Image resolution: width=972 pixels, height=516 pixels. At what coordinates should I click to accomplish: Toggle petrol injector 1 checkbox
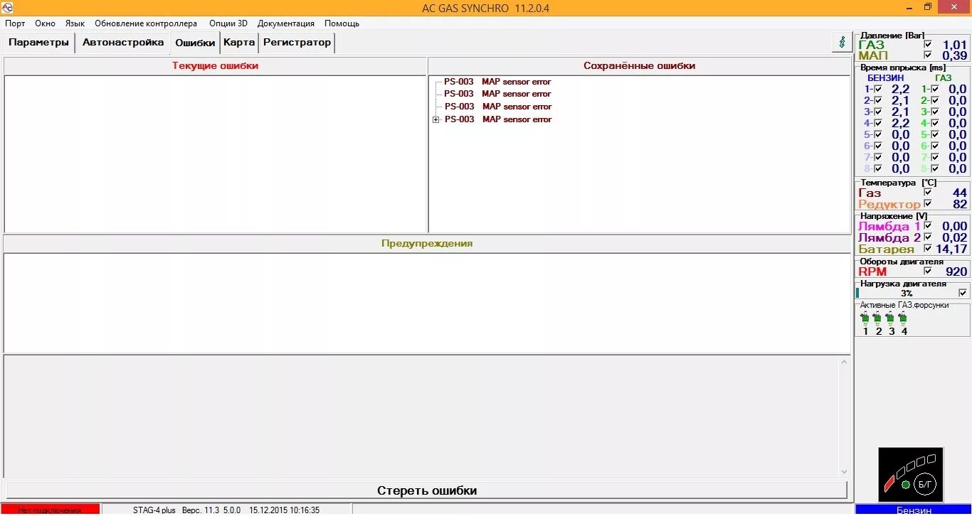[878, 90]
